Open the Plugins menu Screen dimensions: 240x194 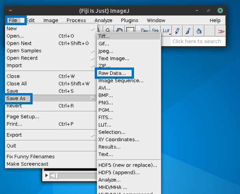point(129,20)
